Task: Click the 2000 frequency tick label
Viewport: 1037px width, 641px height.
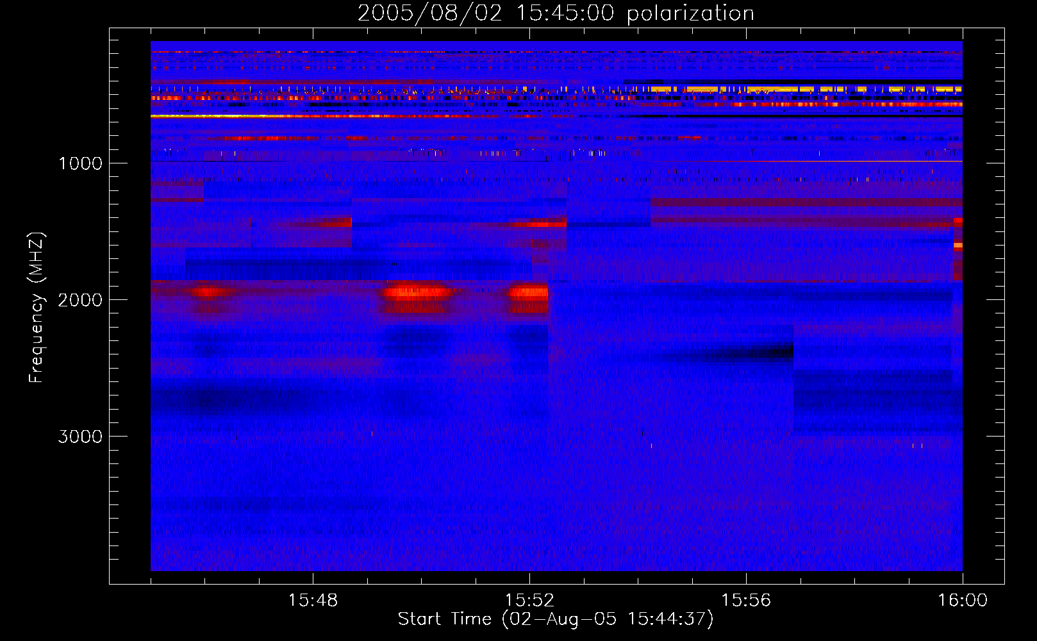Action: tap(80, 300)
